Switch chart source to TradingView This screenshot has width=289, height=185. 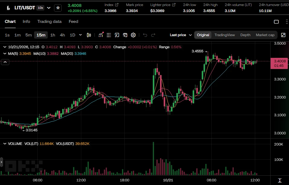point(225,35)
